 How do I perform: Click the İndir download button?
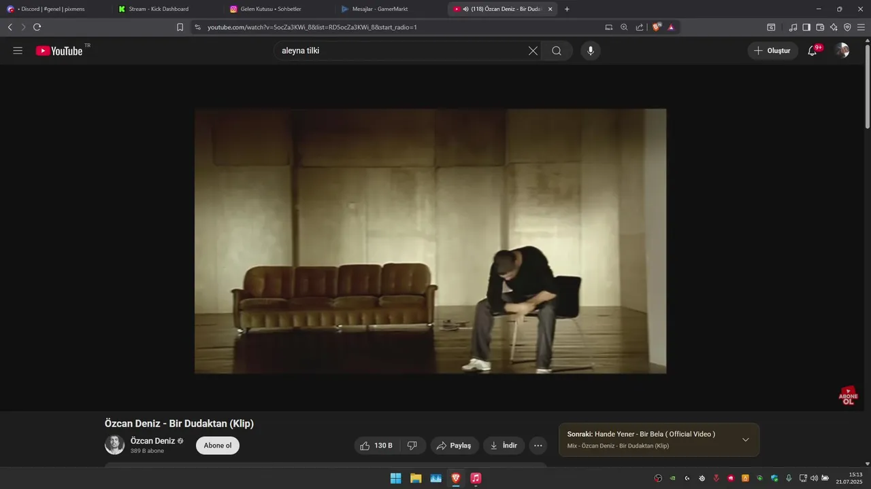(x=504, y=446)
